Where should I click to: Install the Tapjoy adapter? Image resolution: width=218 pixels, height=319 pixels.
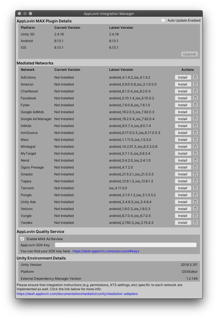pos(183,181)
